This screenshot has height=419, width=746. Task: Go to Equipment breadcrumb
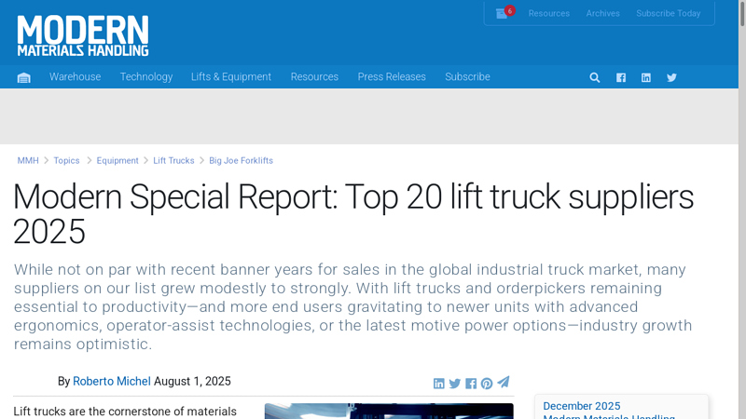[117, 160]
